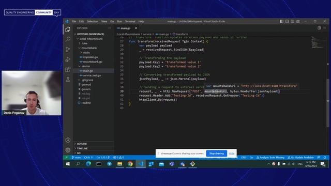Open the Extensions view

coord(68,69)
